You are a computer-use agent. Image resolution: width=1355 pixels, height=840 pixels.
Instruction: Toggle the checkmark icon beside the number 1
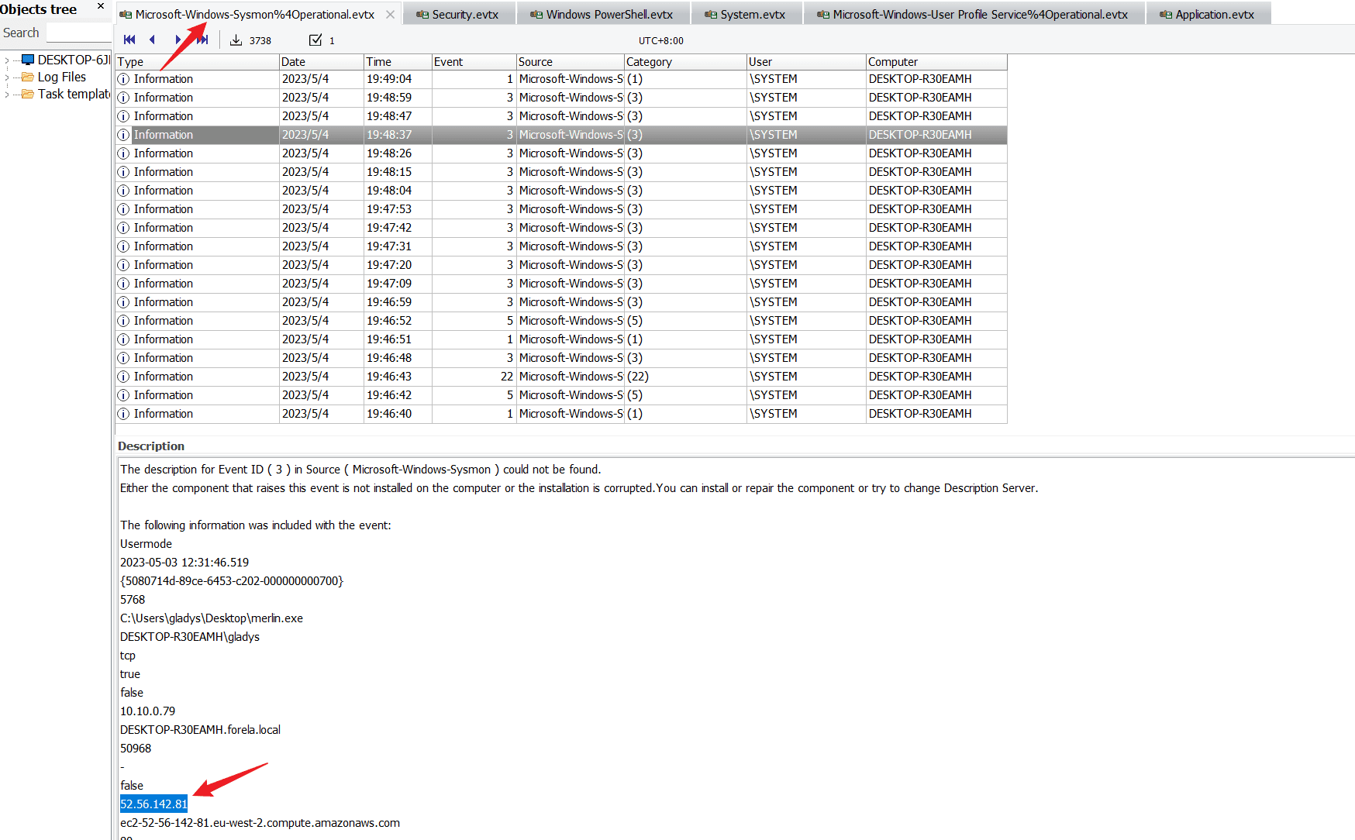(x=315, y=40)
